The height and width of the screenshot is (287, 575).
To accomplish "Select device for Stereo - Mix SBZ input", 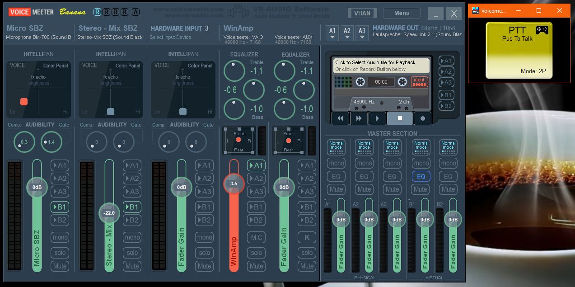I will (111, 37).
